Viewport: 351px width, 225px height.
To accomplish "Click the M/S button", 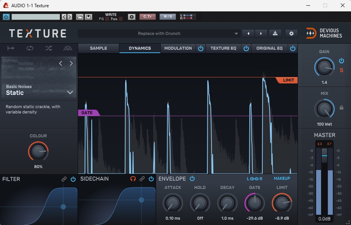I will (x=168, y=17).
